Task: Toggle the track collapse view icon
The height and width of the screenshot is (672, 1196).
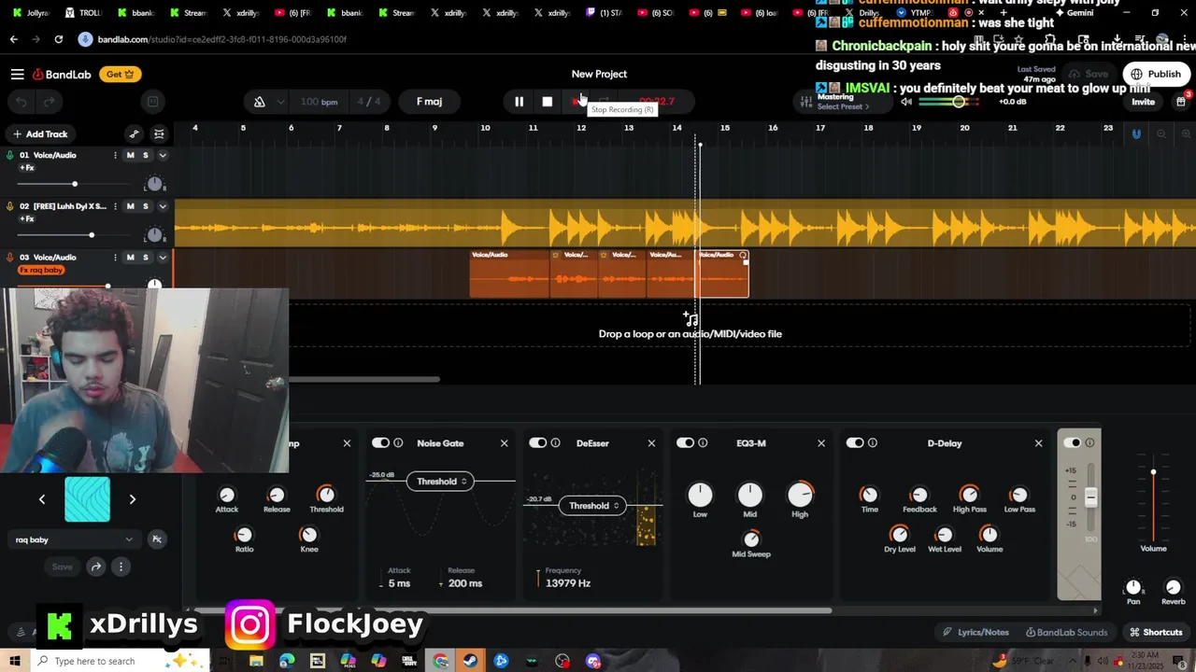Action: [159, 134]
